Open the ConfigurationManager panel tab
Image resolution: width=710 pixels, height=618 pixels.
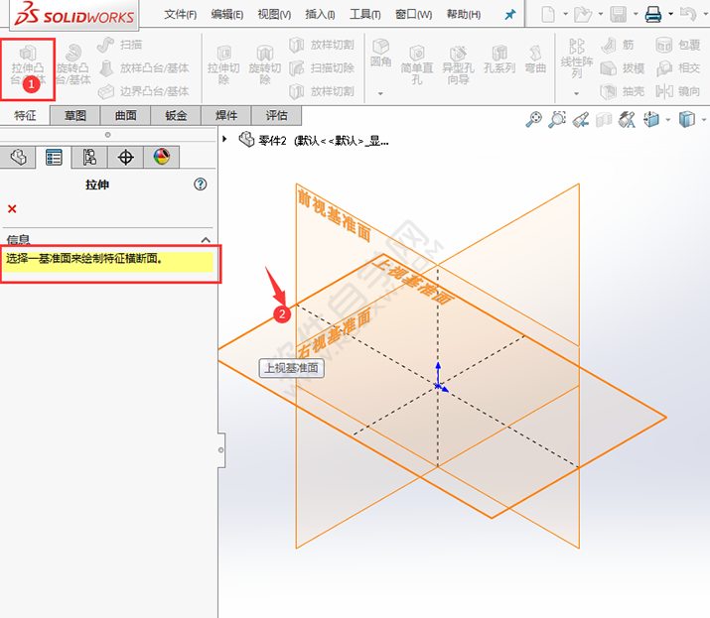click(89, 158)
